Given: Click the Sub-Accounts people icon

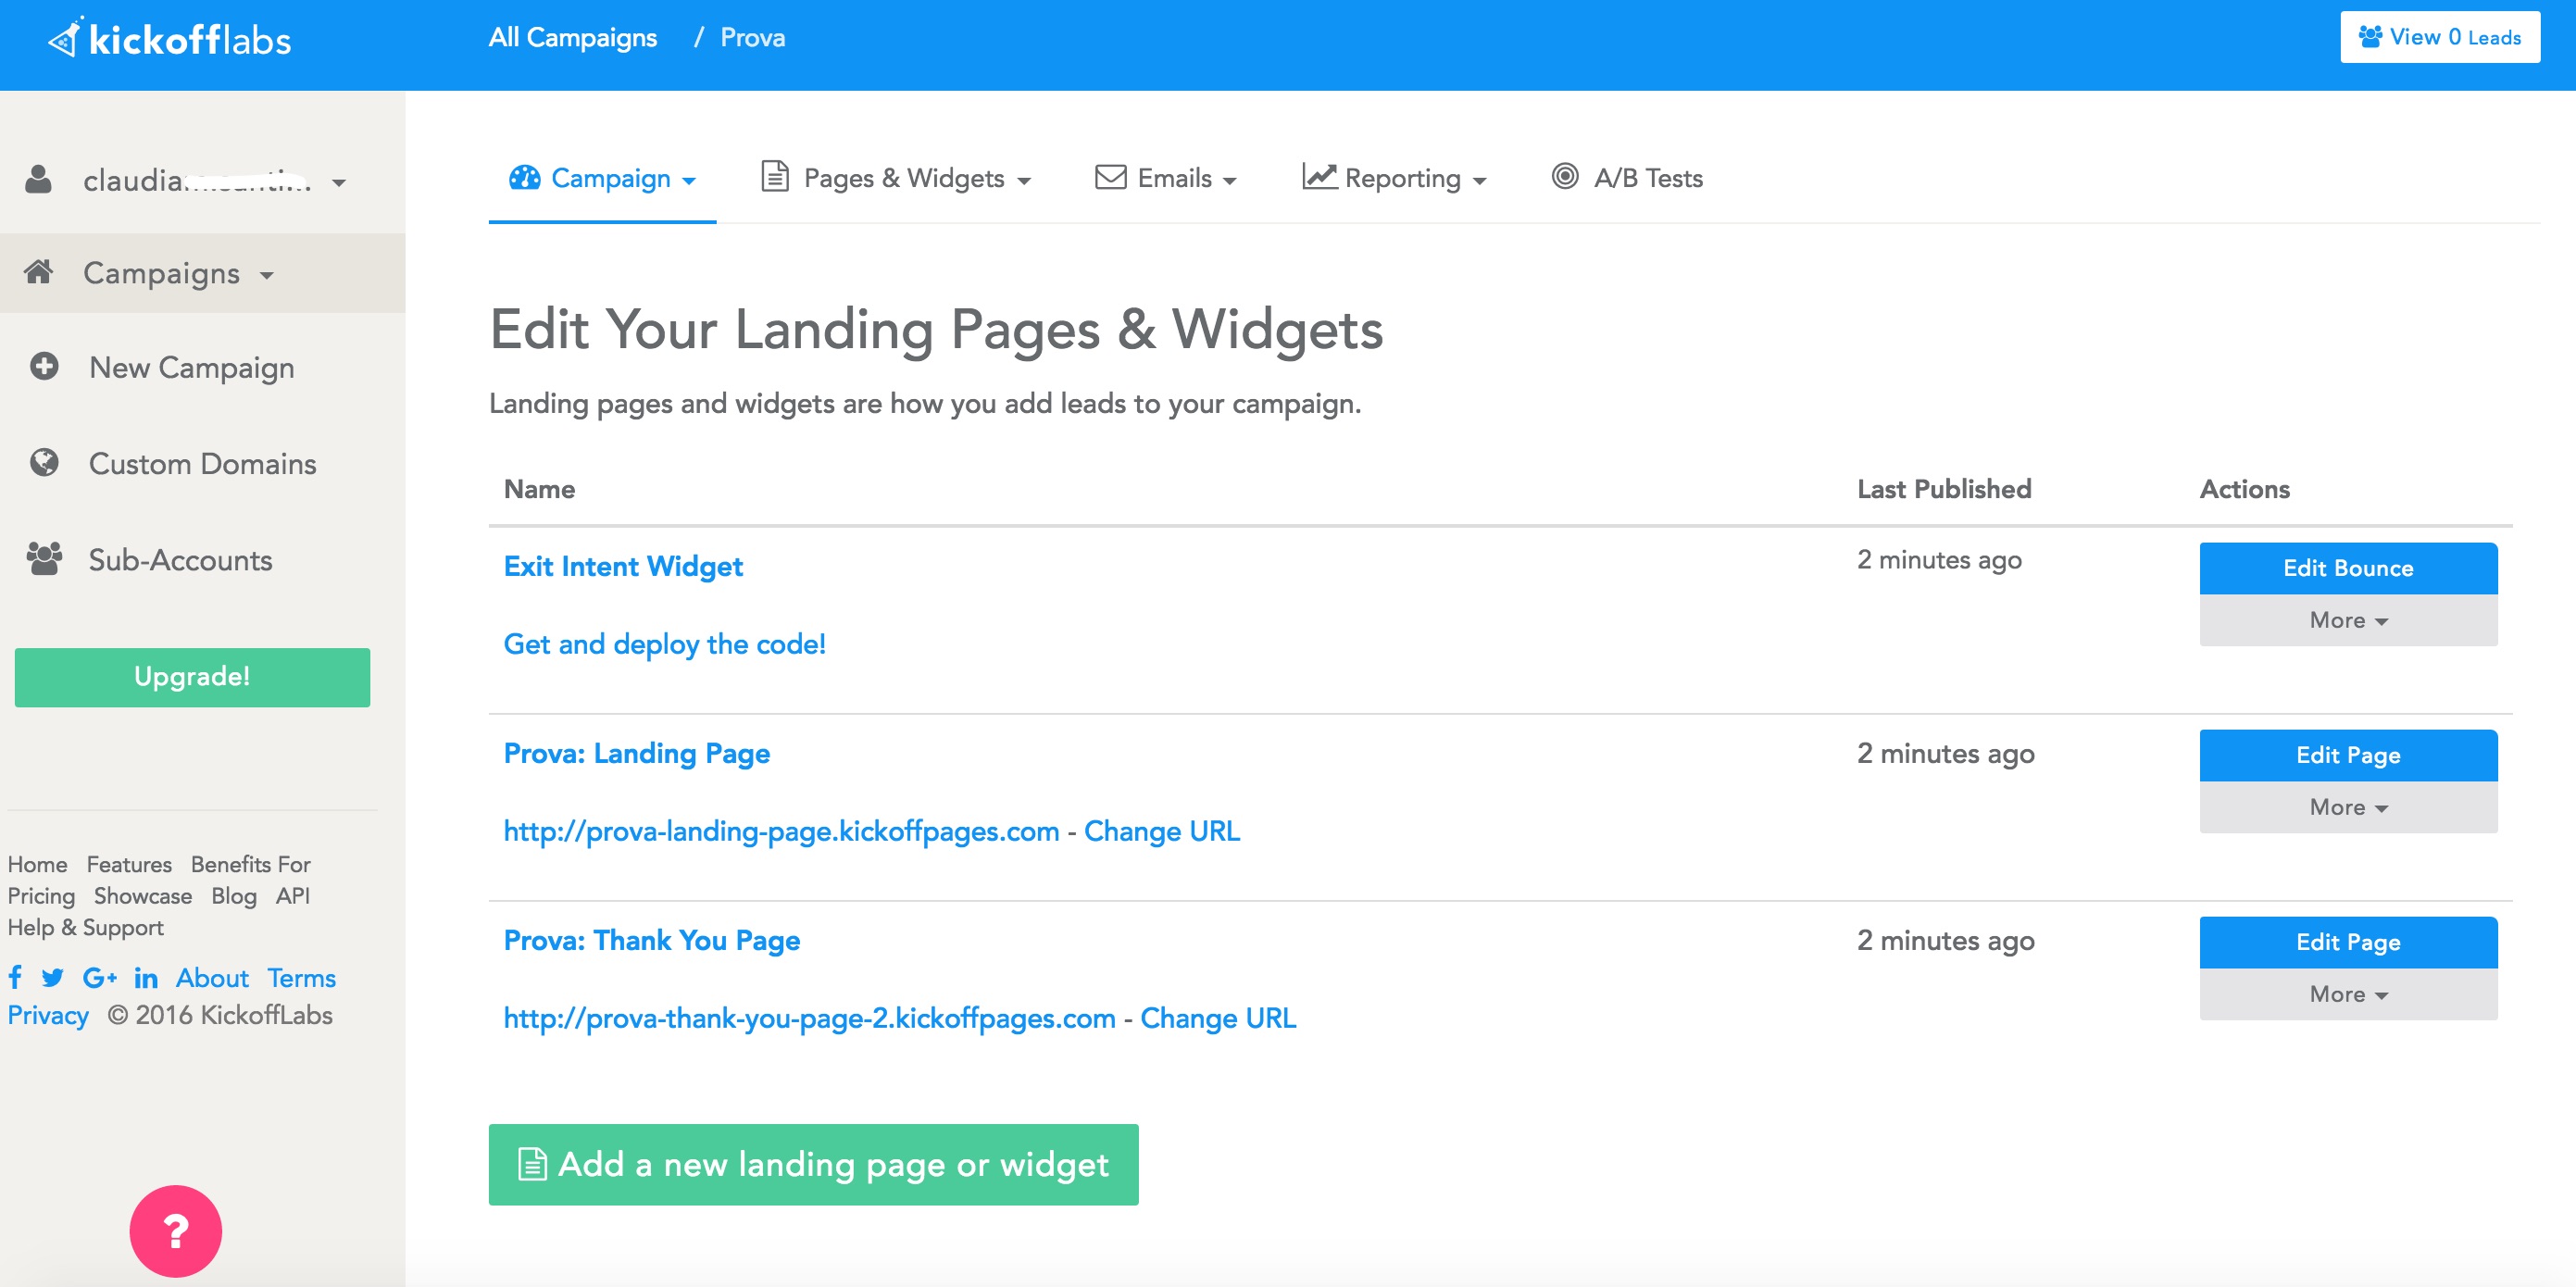Looking at the screenshot, I should pos(44,558).
